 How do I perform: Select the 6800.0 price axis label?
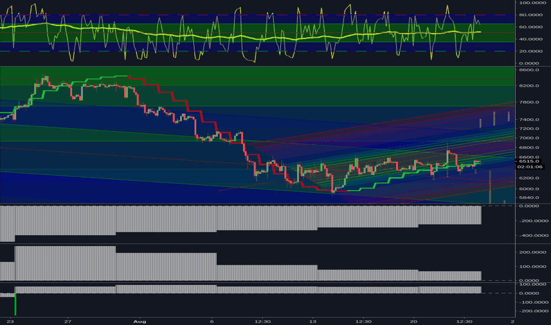[x=529, y=148]
